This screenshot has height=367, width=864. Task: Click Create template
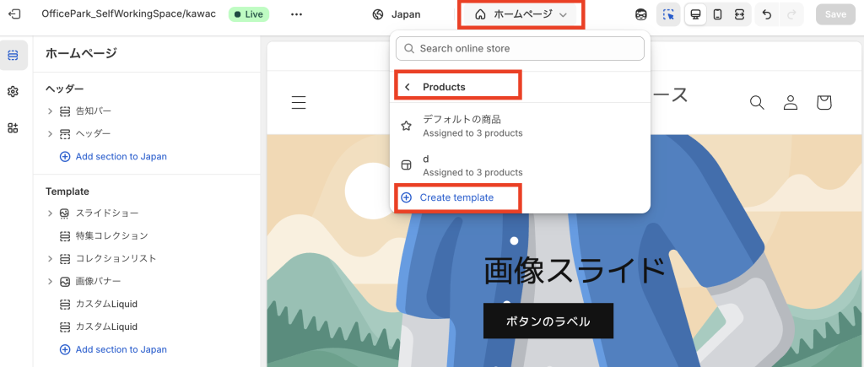point(456,197)
